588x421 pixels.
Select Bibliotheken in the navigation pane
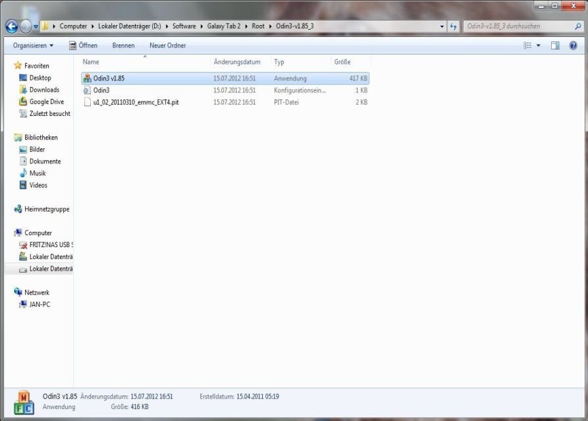pyautogui.click(x=41, y=137)
